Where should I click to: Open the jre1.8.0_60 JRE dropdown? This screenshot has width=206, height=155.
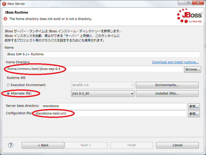[x=103, y=94]
